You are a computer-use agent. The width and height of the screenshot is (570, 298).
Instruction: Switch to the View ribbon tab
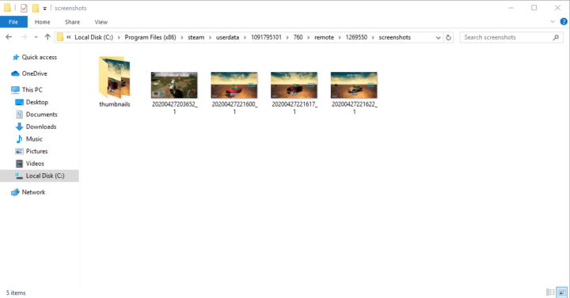point(101,22)
